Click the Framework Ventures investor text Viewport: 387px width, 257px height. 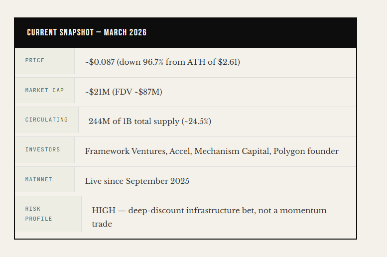click(126, 151)
